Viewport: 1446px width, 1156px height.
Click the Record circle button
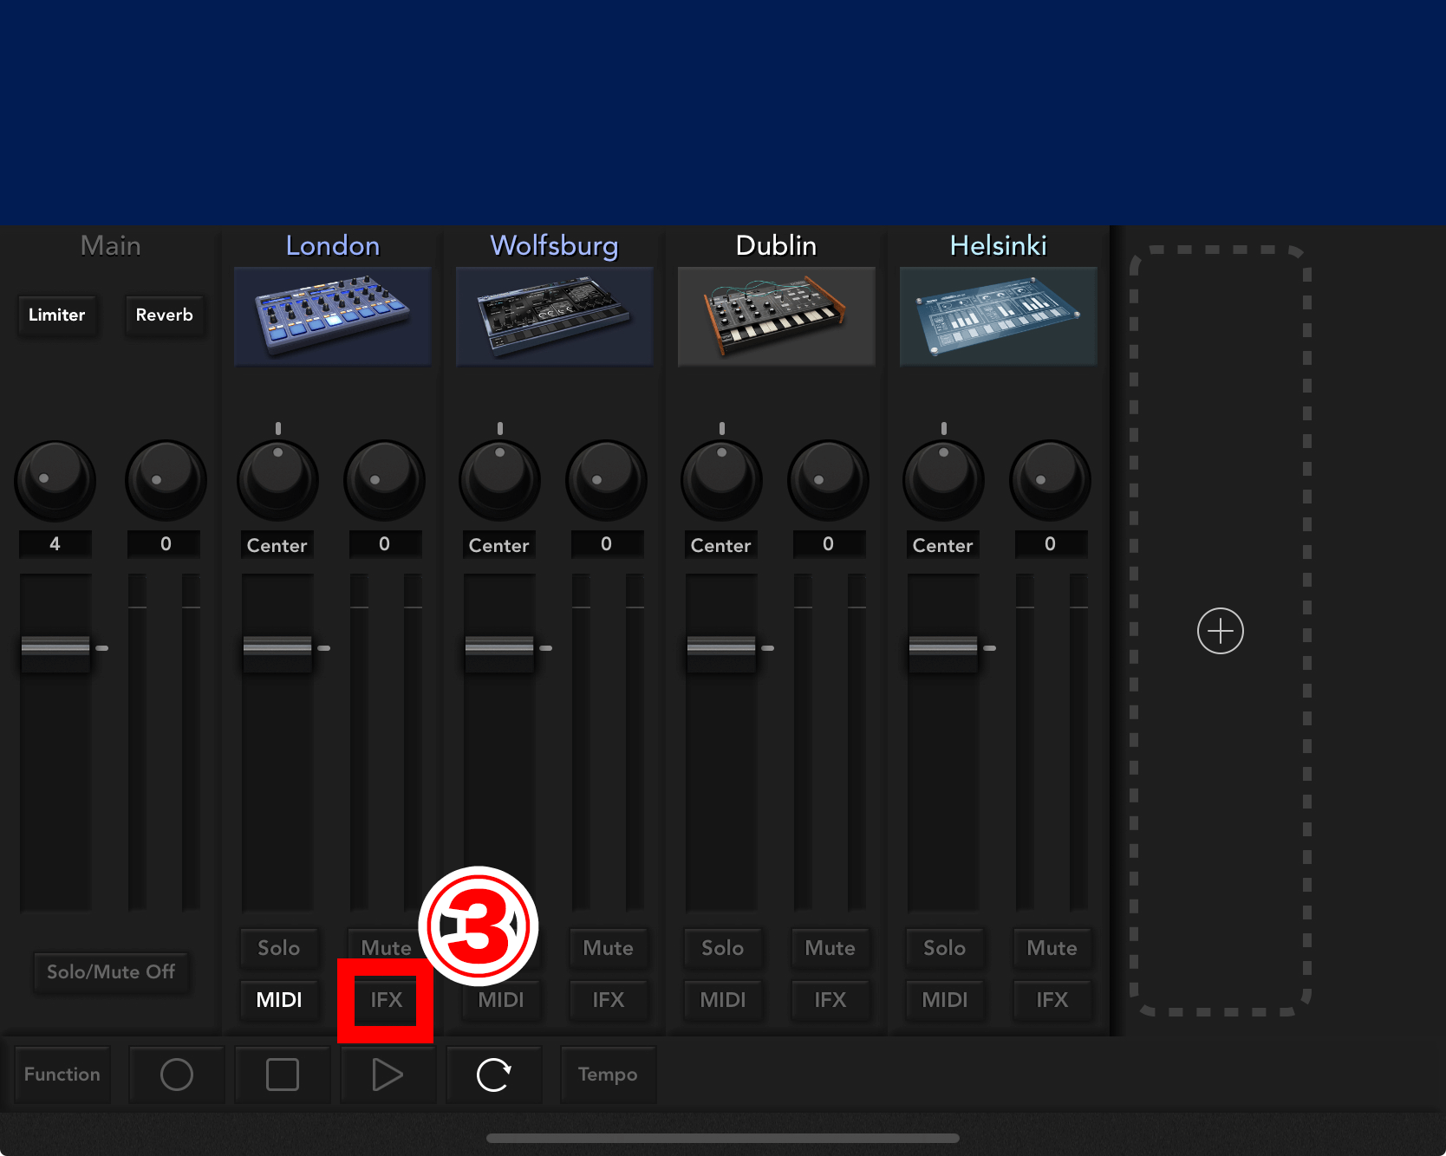point(177,1075)
